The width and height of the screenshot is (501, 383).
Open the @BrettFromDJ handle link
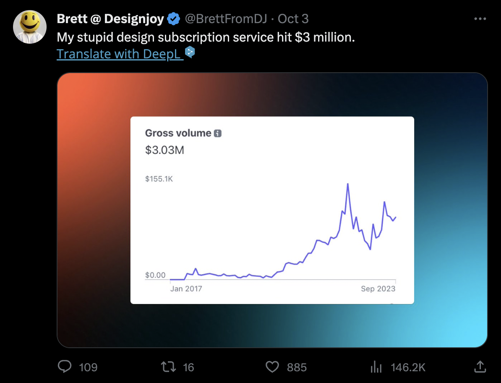[x=226, y=19]
